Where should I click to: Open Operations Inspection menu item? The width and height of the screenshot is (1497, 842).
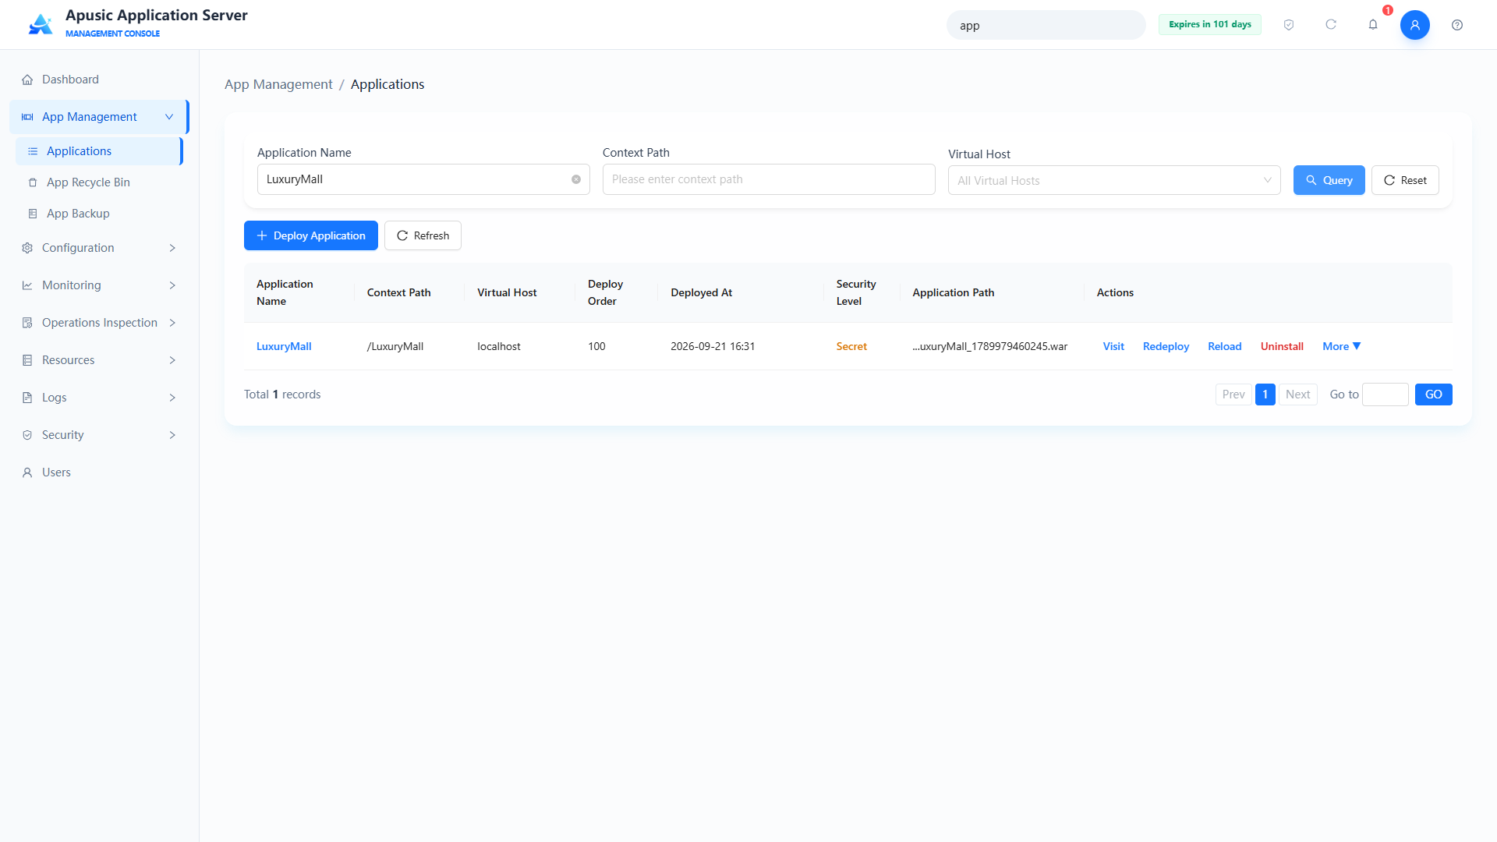click(100, 323)
